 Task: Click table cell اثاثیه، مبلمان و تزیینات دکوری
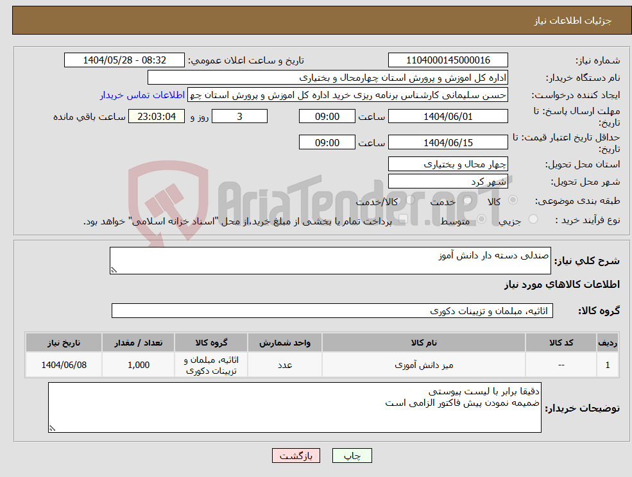211,365
